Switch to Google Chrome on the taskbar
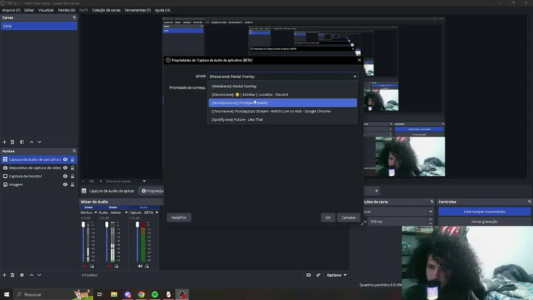Screen dimensions: 533x300 [x=141, y=295]
